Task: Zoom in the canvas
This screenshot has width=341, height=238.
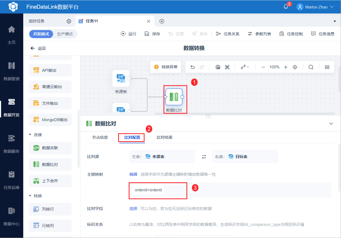Action: 286,67
